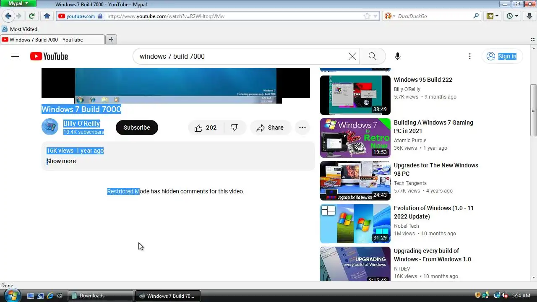The height and width of the screenshot is (302, 537).
Task: Click the 16K views 1 year ago text
Action: 75,151
